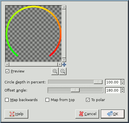
Task: Uncheck the Preview checkbox
Action: point(7,71)
